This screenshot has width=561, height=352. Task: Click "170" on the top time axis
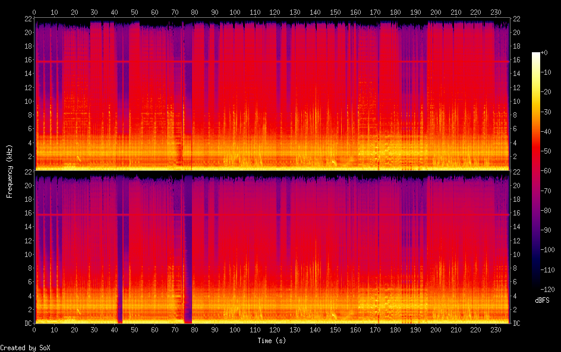click(x=376, y=12)
